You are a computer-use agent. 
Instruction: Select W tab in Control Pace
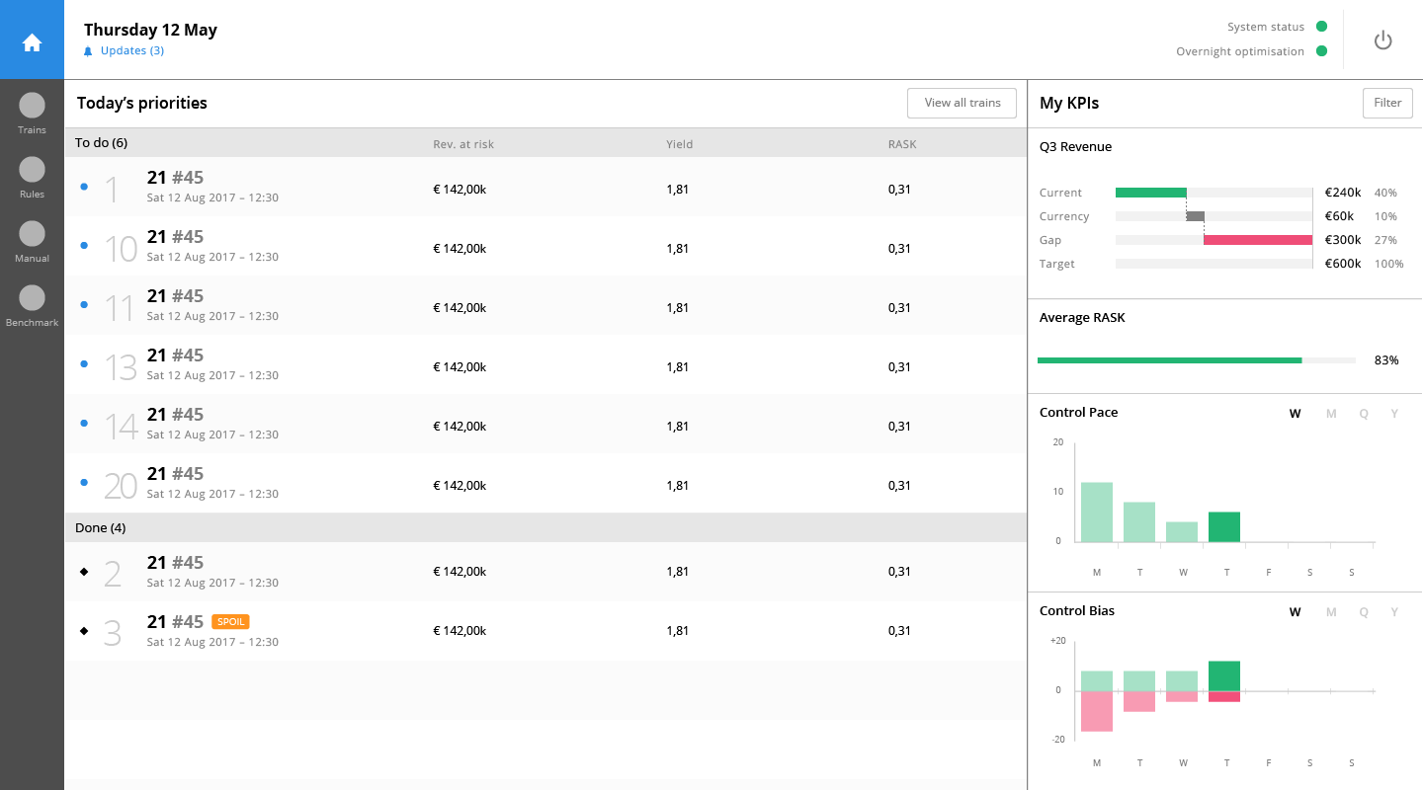coord(1295,414)
